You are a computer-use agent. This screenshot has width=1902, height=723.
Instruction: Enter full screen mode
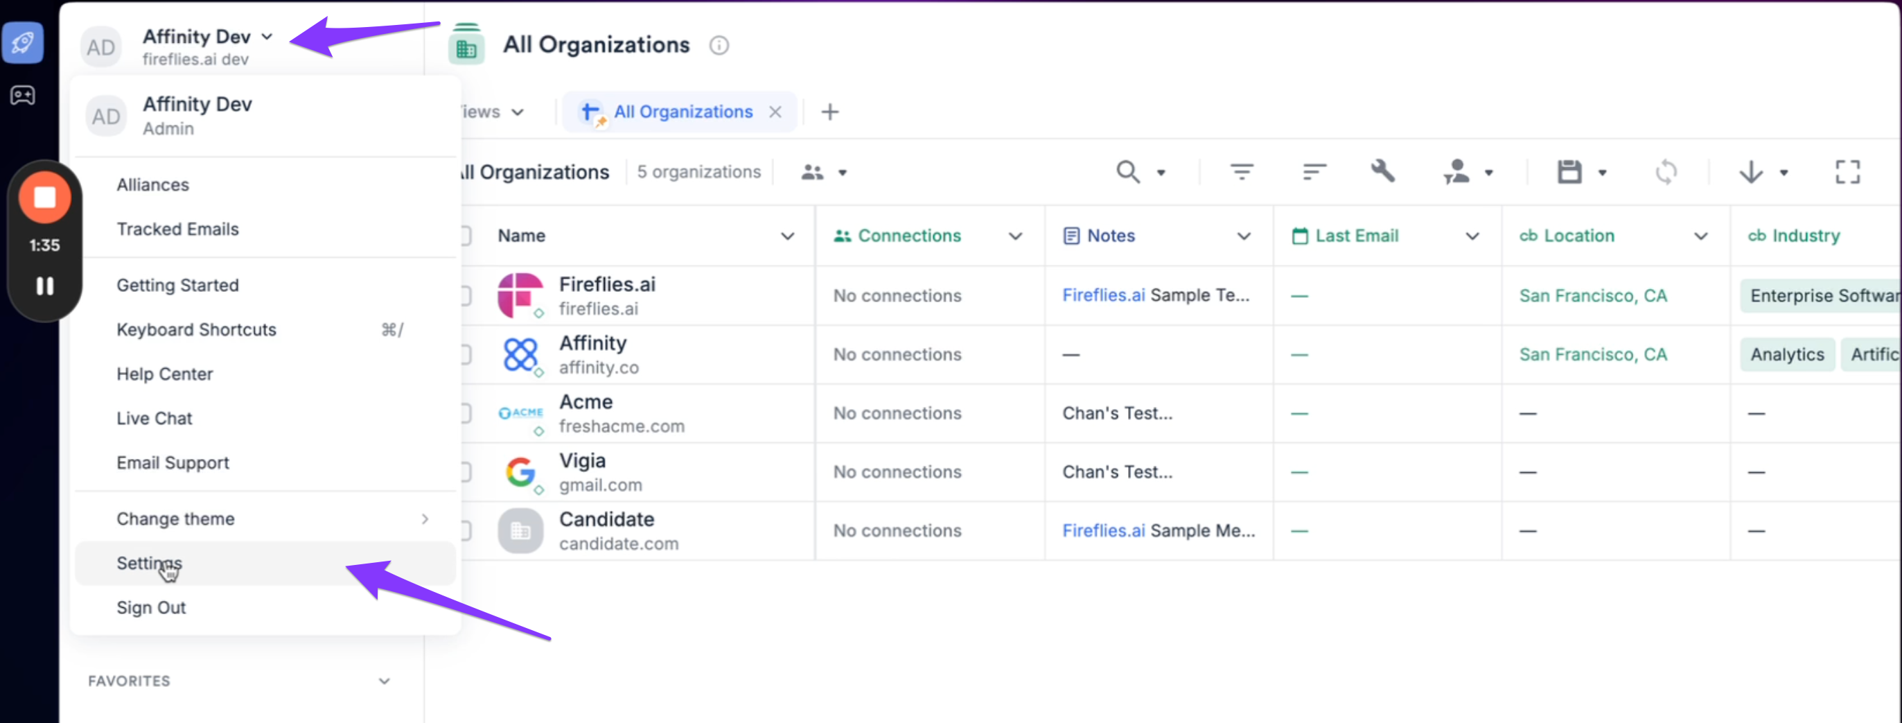coord(1847,172)
